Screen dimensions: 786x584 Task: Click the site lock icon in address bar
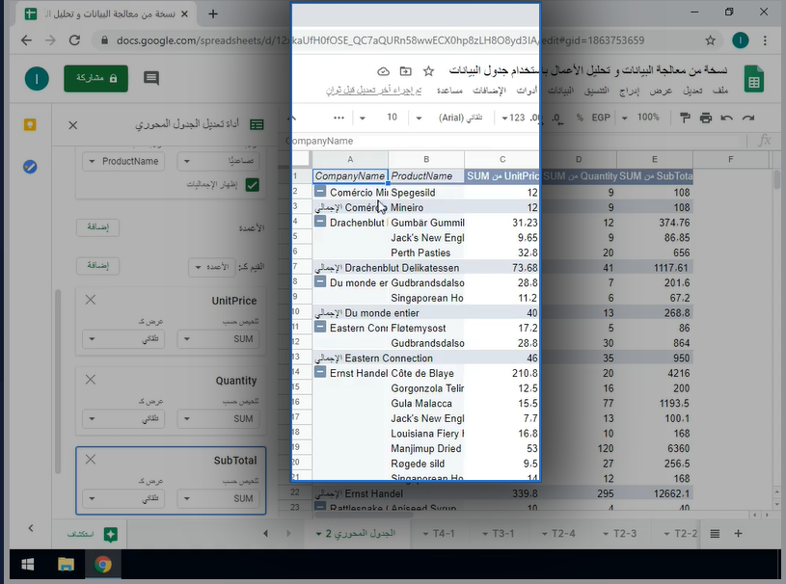[104, 40]
